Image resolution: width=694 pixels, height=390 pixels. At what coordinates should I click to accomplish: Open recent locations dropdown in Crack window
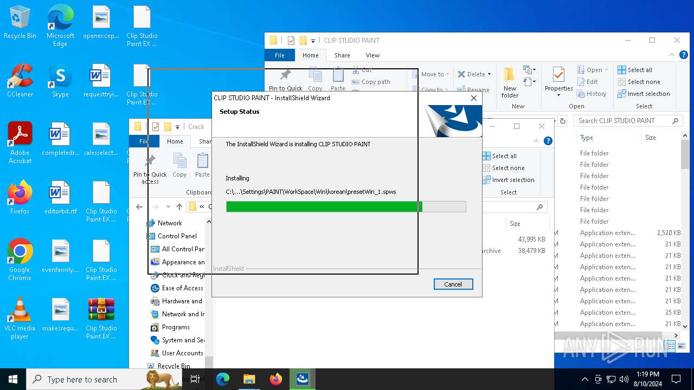[168, 207]
